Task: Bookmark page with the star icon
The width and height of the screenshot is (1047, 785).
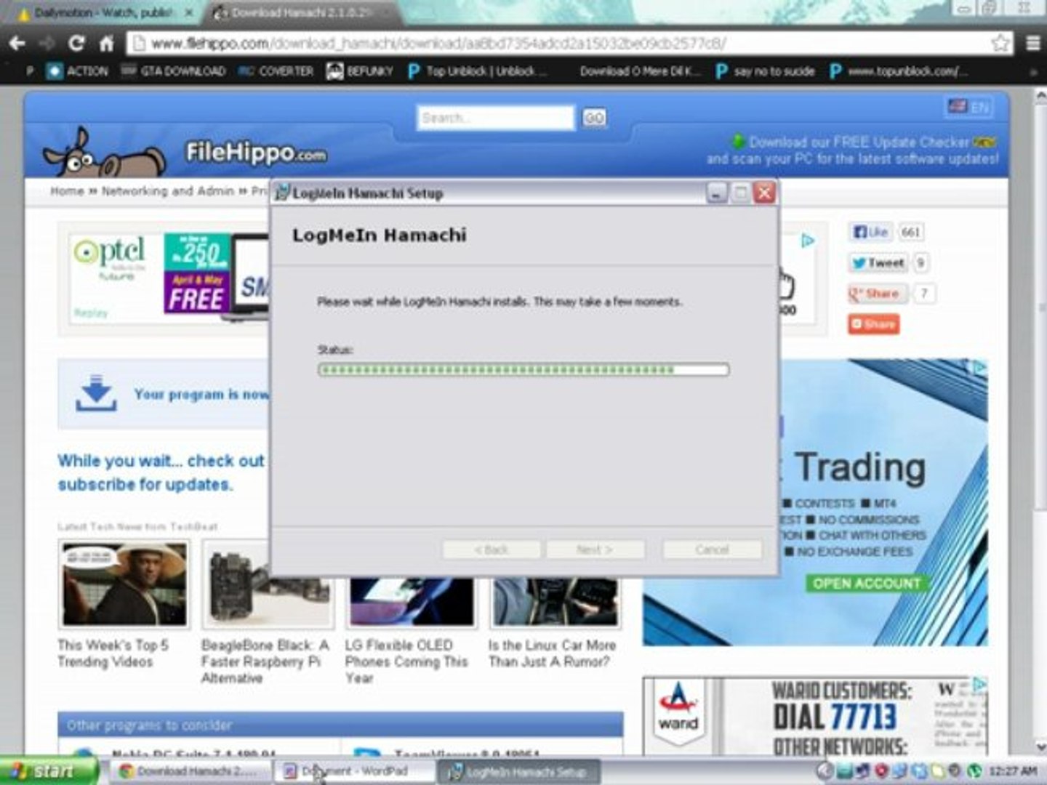Action: tap(1000, 43)
